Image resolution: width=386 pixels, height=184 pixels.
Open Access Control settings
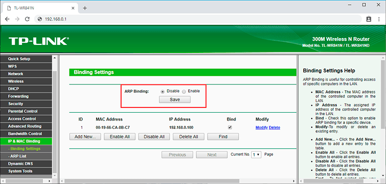pos(26,119)
